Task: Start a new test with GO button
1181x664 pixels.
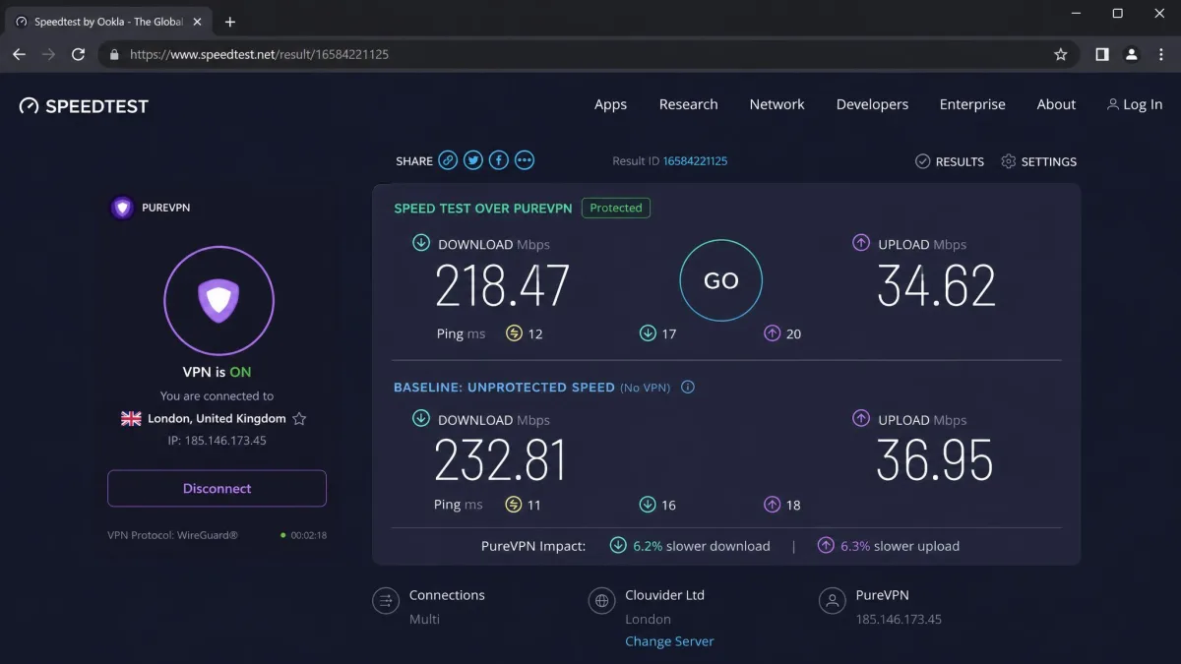Action: 720,280
